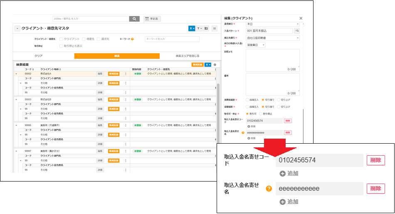
Task: Click 新規追加 in the 検索結果 header
Action: (x=197, y=65)
